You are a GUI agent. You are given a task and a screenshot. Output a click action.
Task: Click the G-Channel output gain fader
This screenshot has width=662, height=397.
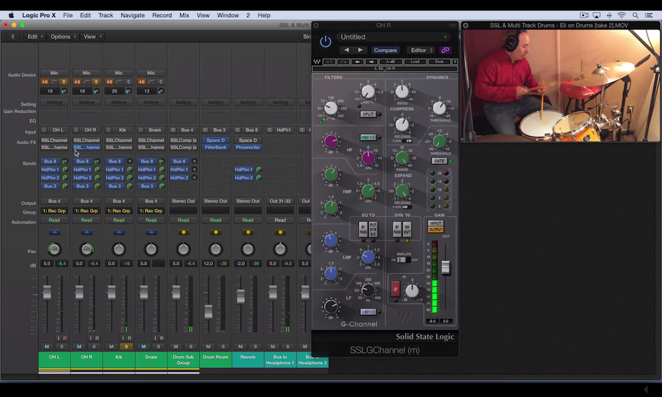446,267
